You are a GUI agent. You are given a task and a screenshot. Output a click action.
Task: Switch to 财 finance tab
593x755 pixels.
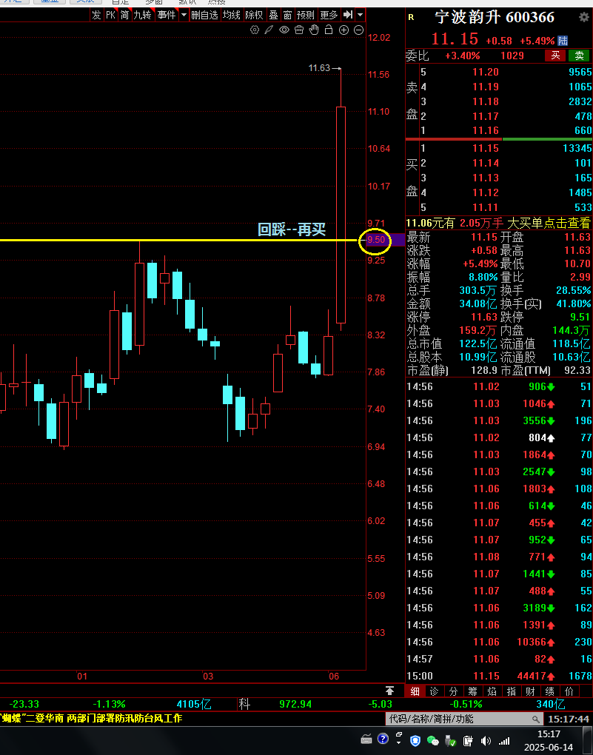click(530, 691)
